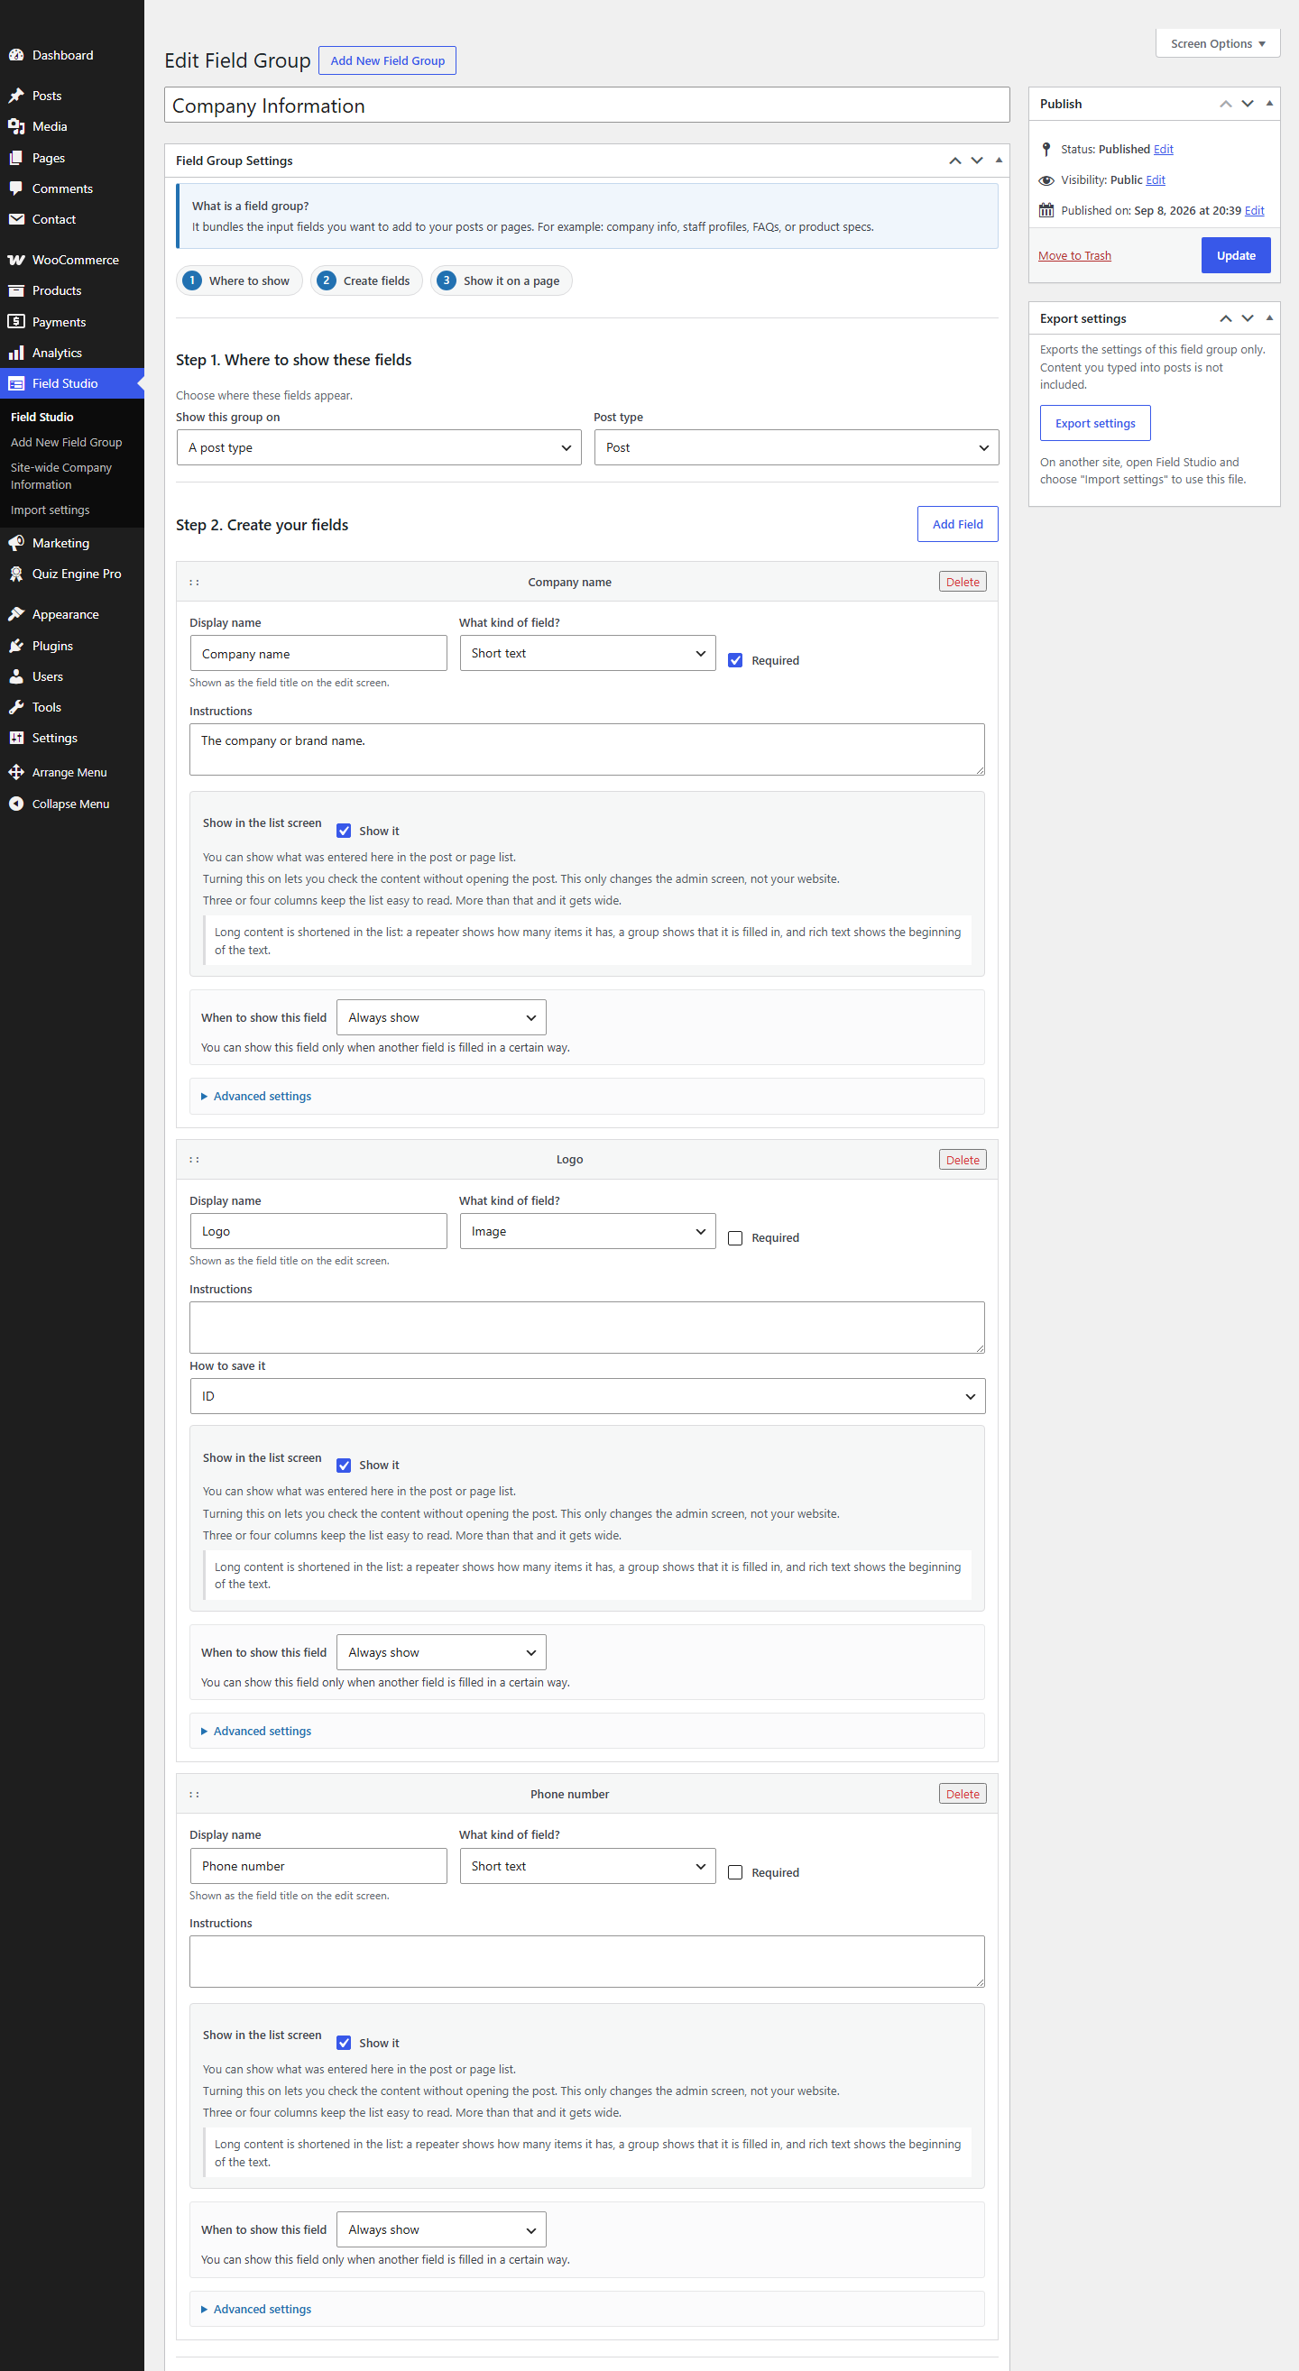Jump to Show it on a page step
Viewport: 1299px width, 2371px height.
pos(502,280)
